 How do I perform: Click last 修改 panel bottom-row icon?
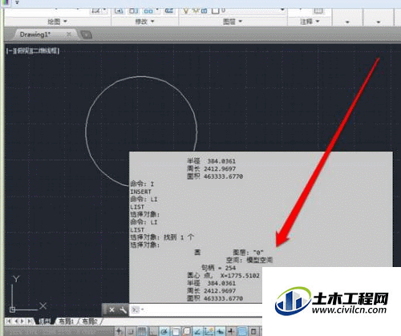tap(168, 10)
